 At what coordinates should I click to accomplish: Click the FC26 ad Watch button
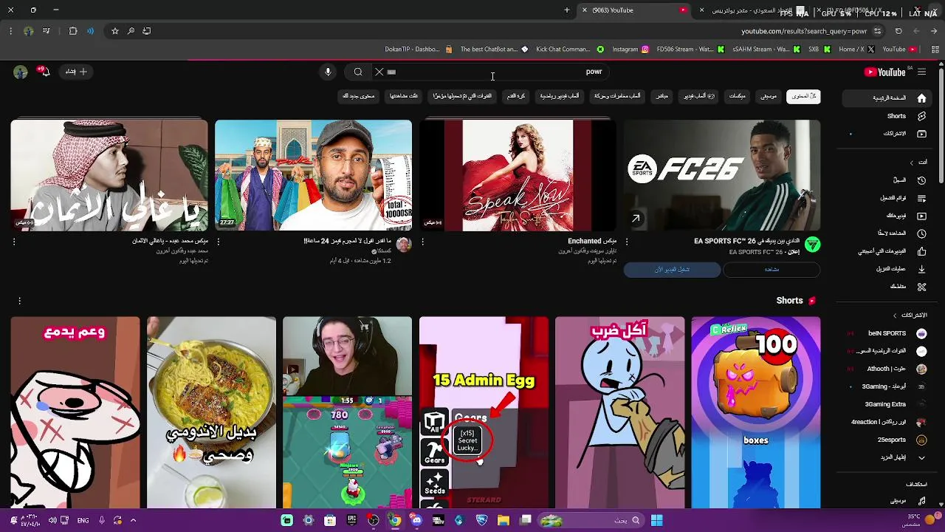(772, 270)
